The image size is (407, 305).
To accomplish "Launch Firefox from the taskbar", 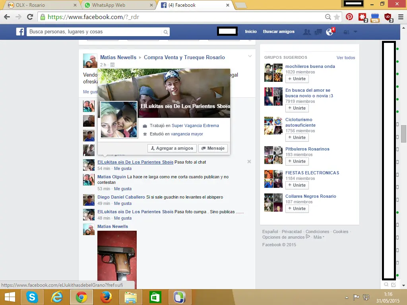I will (x=106, y=297).
